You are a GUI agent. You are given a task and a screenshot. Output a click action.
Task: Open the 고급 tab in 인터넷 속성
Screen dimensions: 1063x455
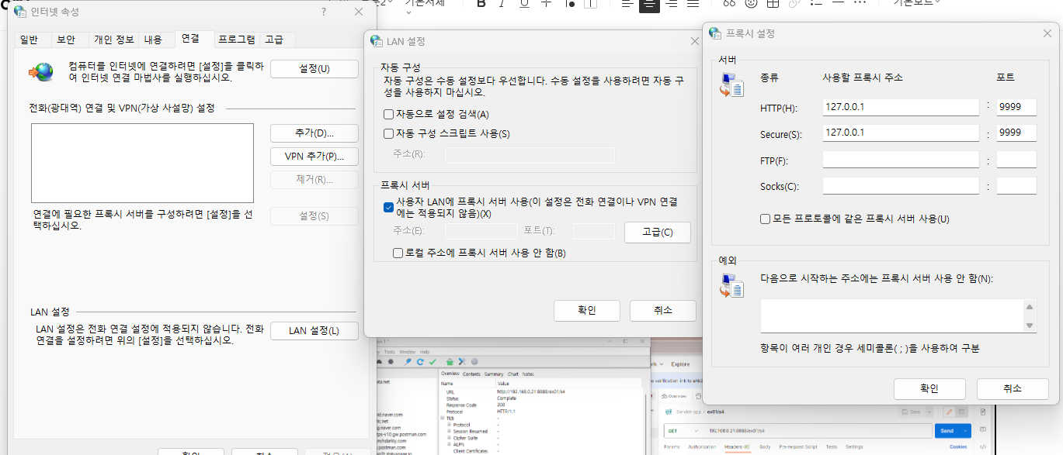click(x=274, y=39)
